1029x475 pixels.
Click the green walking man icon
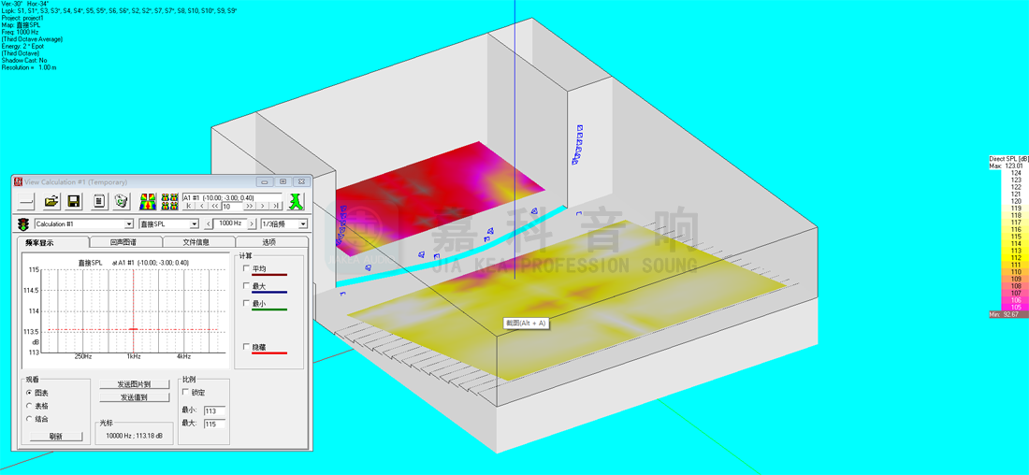pos(297,201)
